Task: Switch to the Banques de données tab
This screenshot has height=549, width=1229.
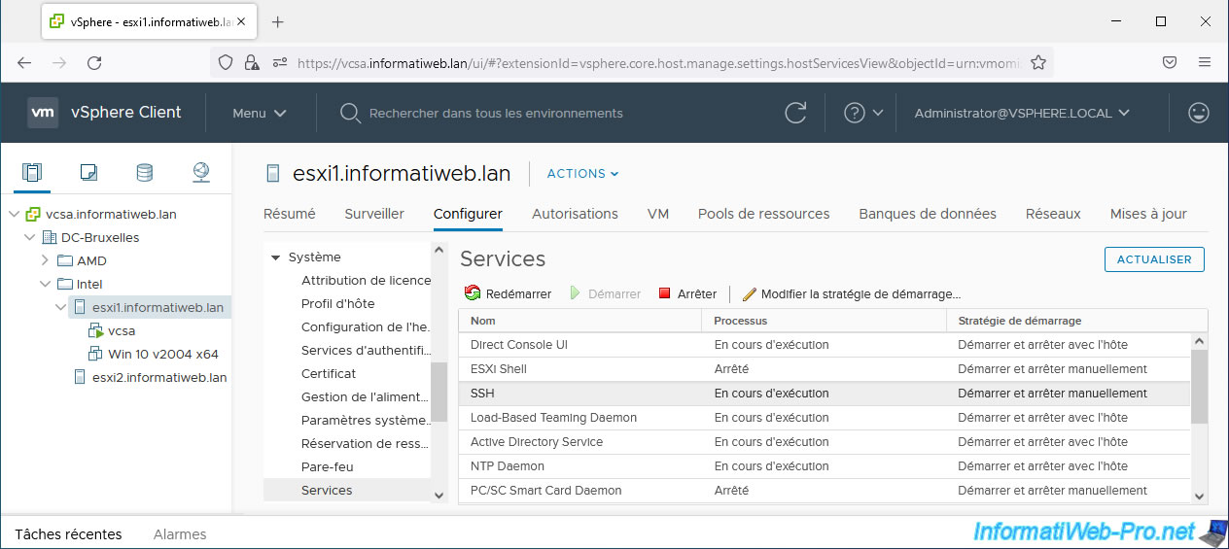Action: pyautogui.click(x=928, y=214)
